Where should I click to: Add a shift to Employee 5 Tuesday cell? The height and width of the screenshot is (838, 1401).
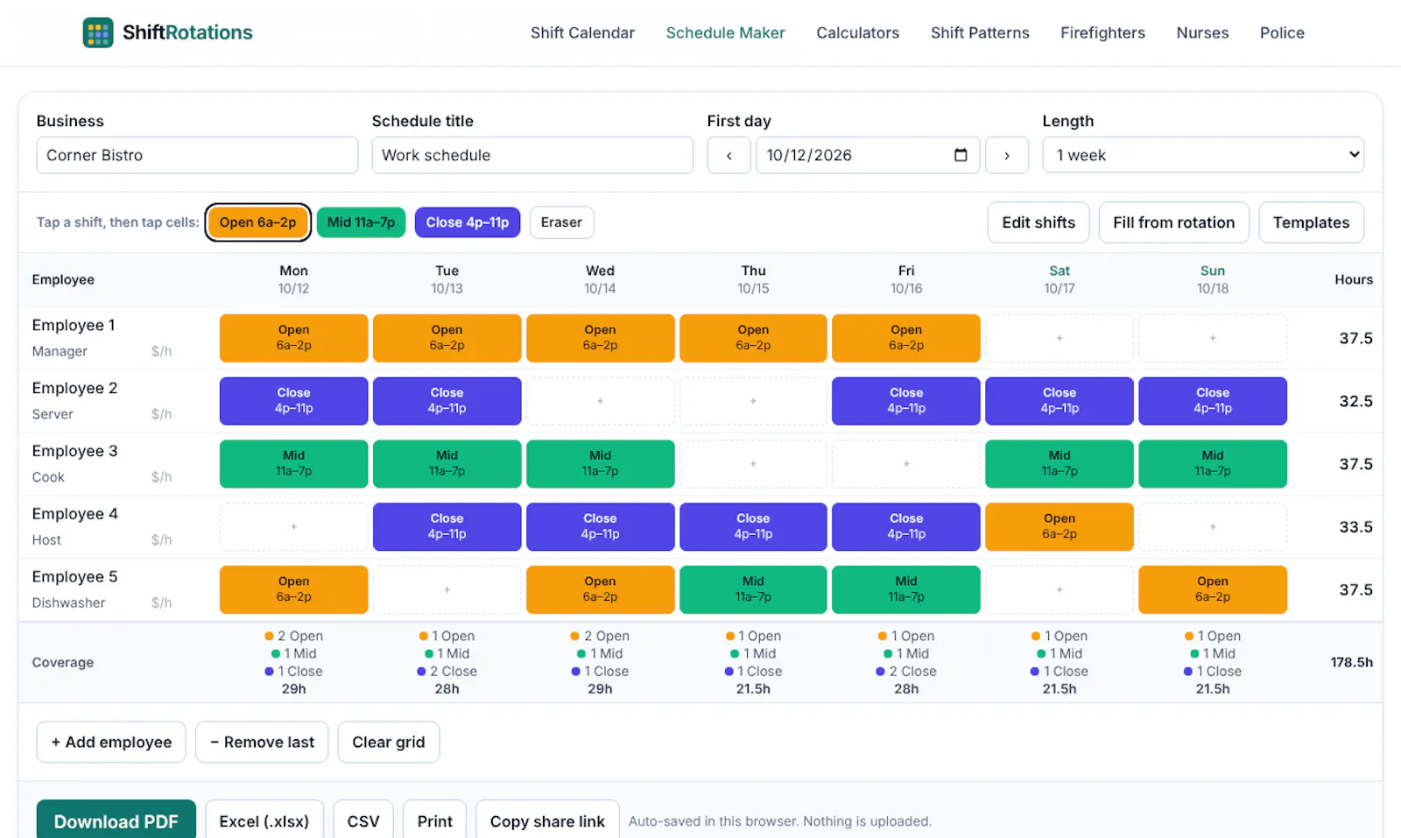point(447,589)
